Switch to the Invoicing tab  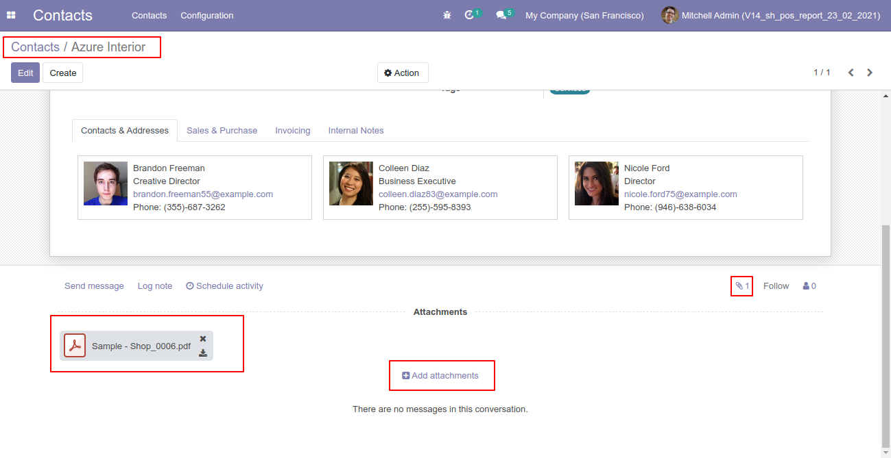tap(293, 131)
